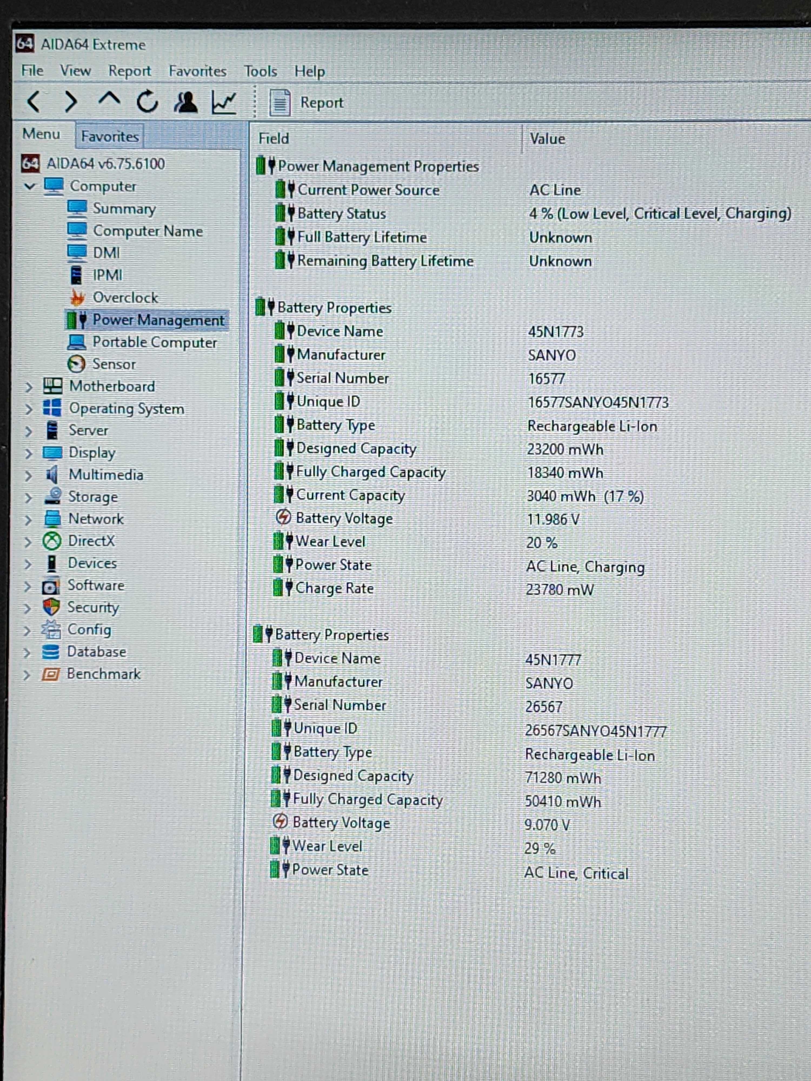Open the File menu

(x=32, y=71)
